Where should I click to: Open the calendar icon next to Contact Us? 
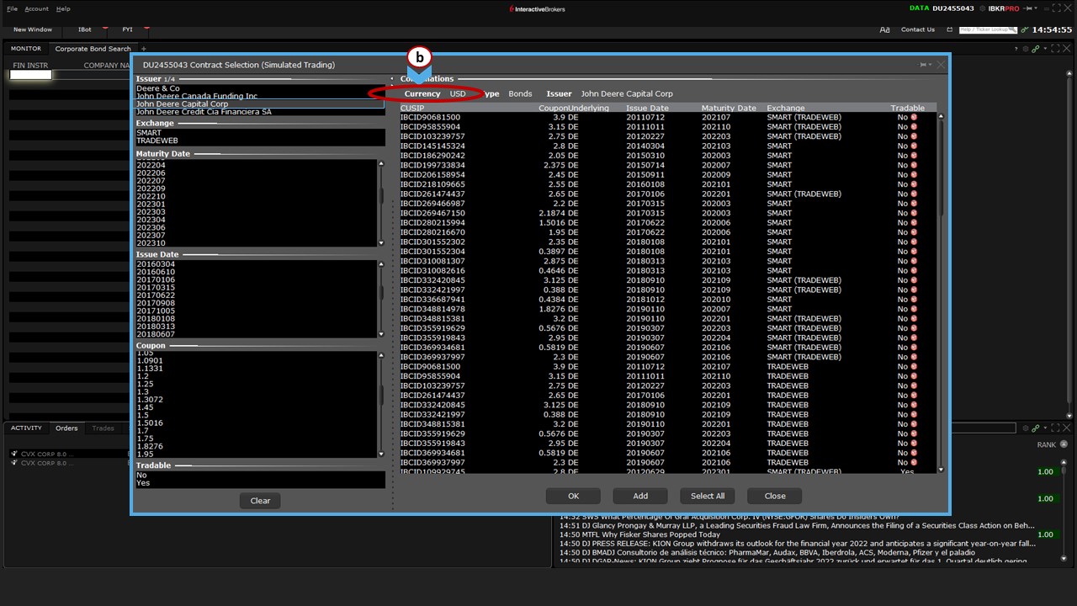[949, 29]
